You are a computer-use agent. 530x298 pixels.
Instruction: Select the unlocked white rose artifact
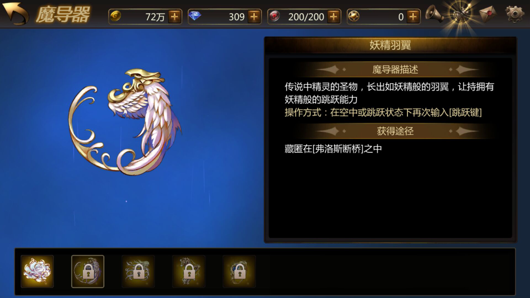pos(37,272)
